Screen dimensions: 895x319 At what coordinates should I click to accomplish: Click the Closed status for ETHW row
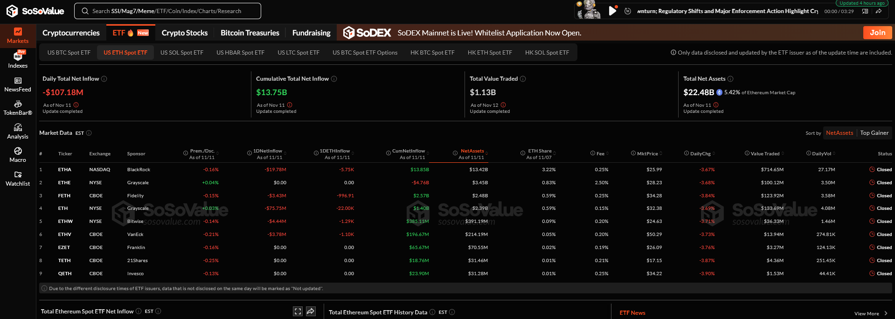point(881,221)
